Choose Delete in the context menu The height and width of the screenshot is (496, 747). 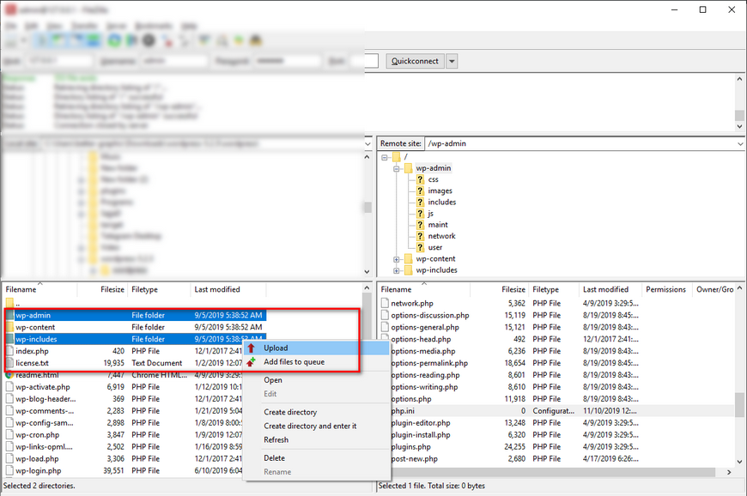click(x=316, y=458)
